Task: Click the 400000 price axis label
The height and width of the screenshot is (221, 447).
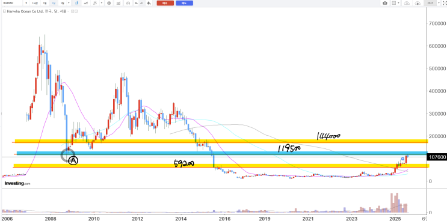Action: [437, 91]
